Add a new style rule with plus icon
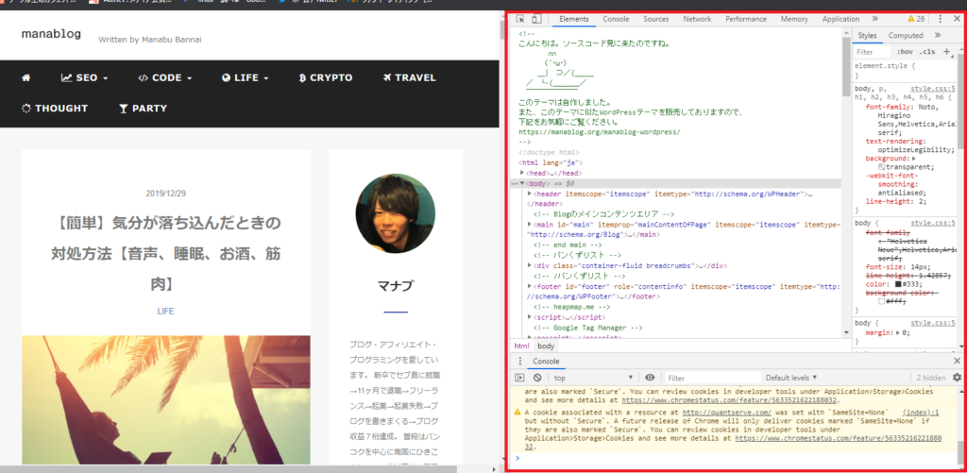Viewport: 967px width, 473px height. (x=947, y=52)
